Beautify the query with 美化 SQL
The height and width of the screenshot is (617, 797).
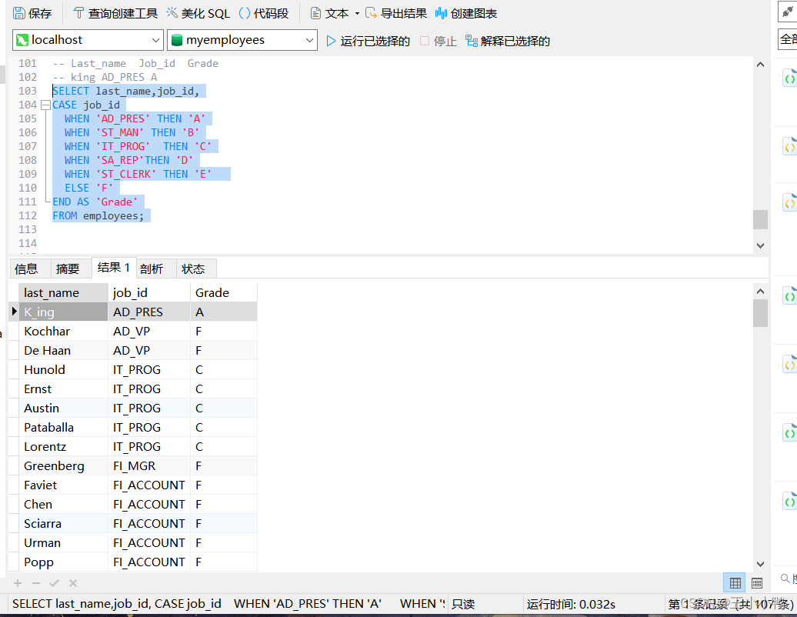(198, 13)
